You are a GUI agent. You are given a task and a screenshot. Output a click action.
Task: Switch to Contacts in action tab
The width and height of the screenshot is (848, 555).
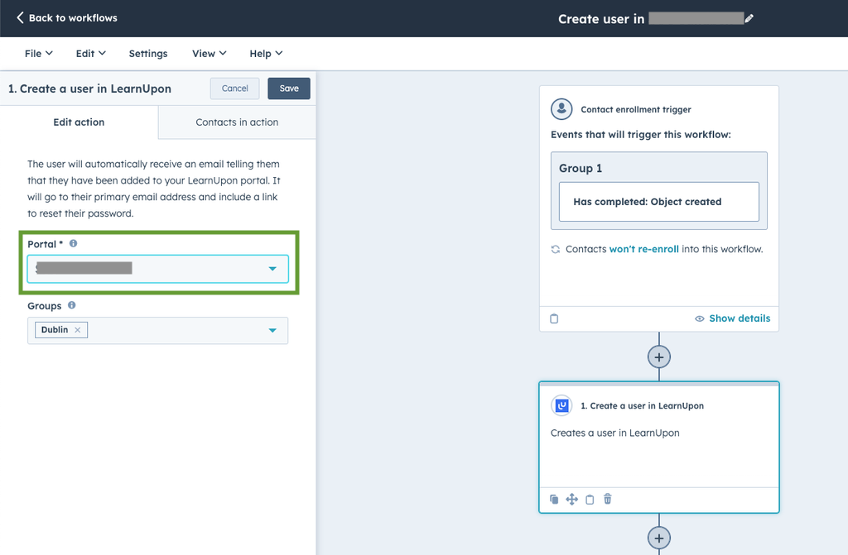click(237, 122)
